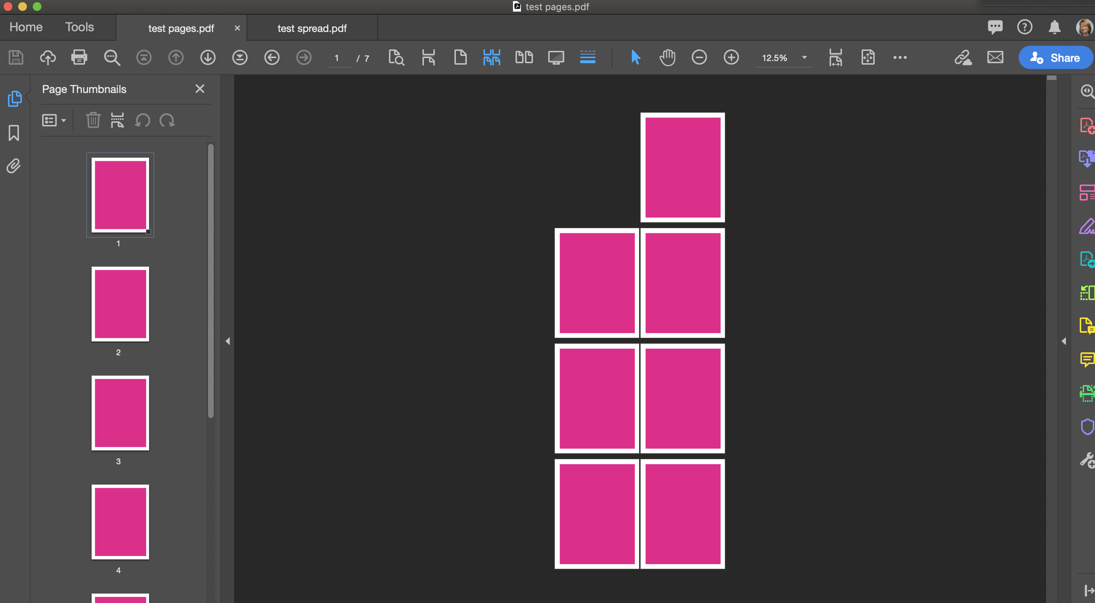The width and height of the screenshot is (1095, 603).
Task: Go to the Home view
Action: 26,27
